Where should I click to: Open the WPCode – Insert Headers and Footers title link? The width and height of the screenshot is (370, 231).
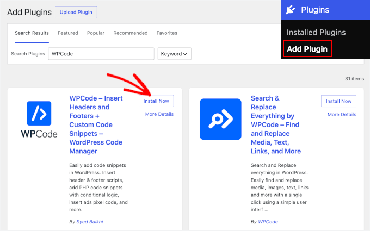pos(96,124)
